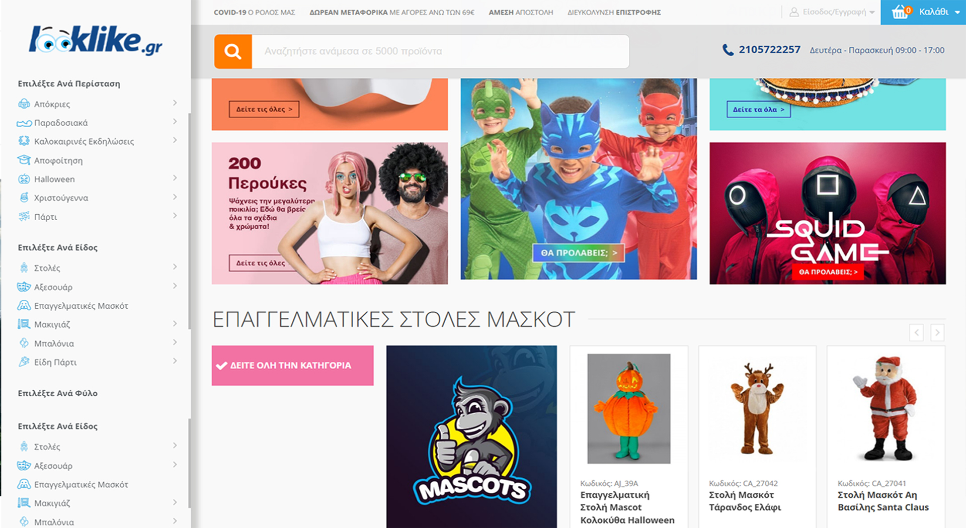The width and height of the screenshot is (966, 528).
Task: Open the Santa Claus mascot product thumbnail
Action: tap(886, 408)
